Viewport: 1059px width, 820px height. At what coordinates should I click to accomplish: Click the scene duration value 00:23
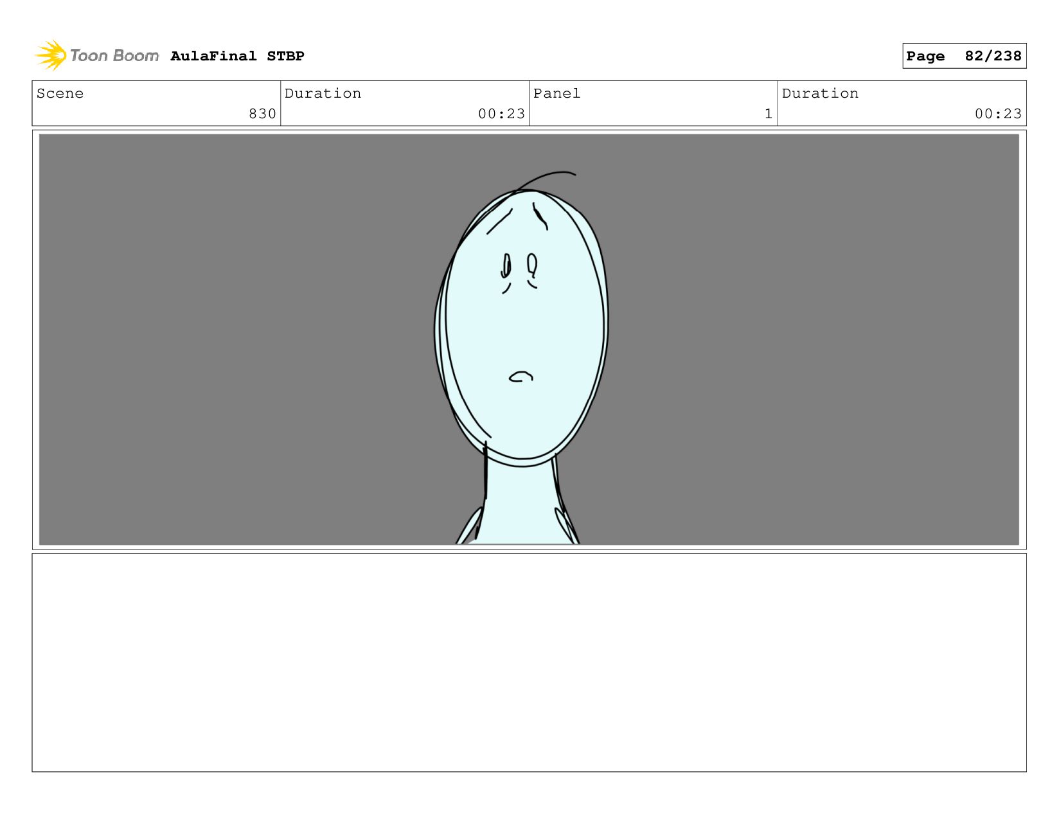tap(501, 114)
